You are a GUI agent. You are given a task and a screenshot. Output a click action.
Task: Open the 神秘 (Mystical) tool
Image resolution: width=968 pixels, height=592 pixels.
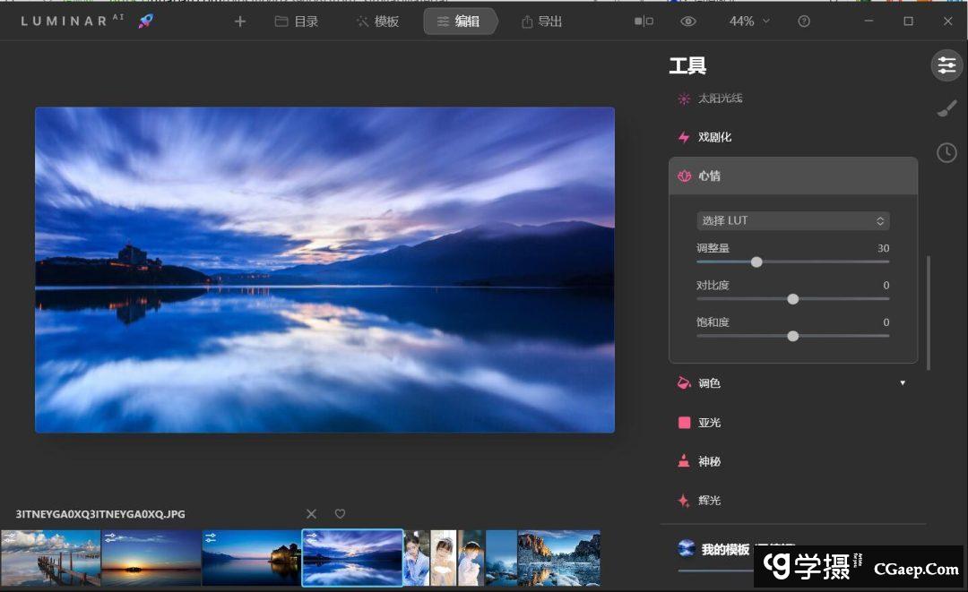pos(709,462)
